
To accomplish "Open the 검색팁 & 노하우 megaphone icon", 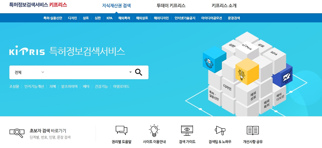I will point(220,131).
